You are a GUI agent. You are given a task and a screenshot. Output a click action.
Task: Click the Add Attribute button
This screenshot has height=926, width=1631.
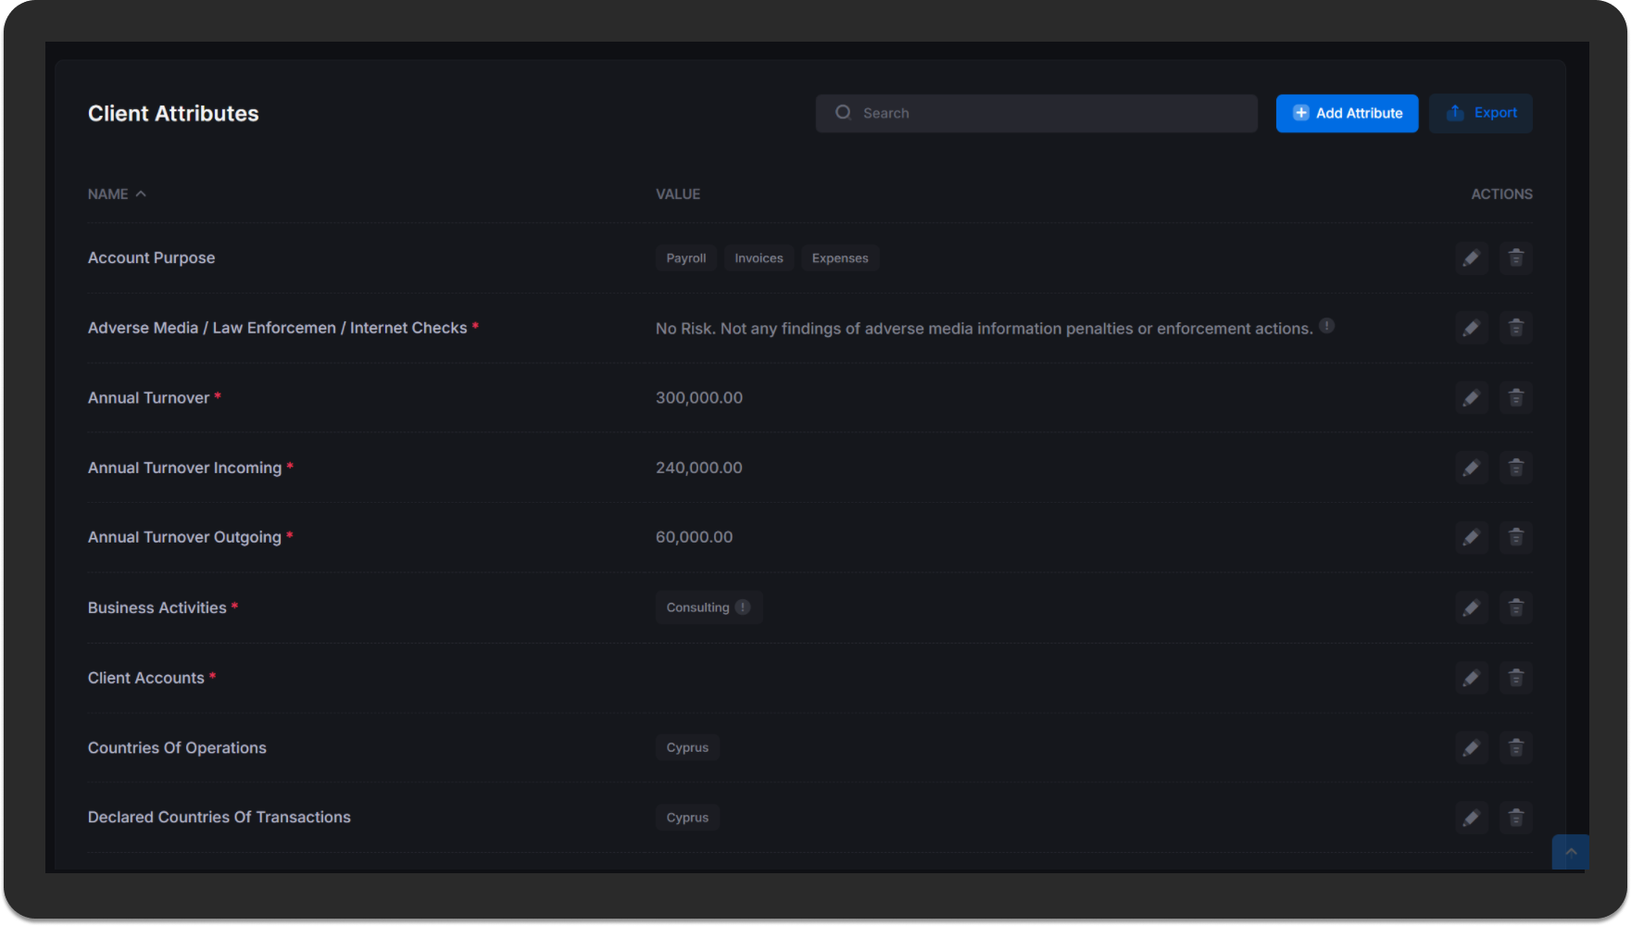1347,113
